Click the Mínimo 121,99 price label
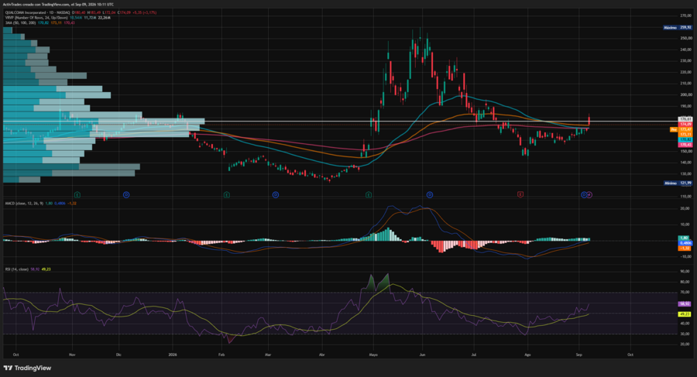This screenshot has height=377, width=697. click(678, 183)
